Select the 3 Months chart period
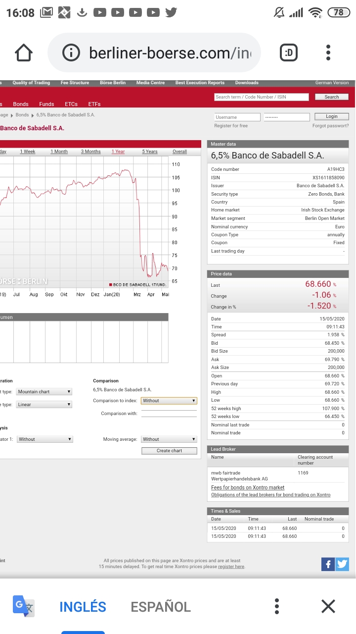This screenshot has height=634, width=356. click(91, 152)
